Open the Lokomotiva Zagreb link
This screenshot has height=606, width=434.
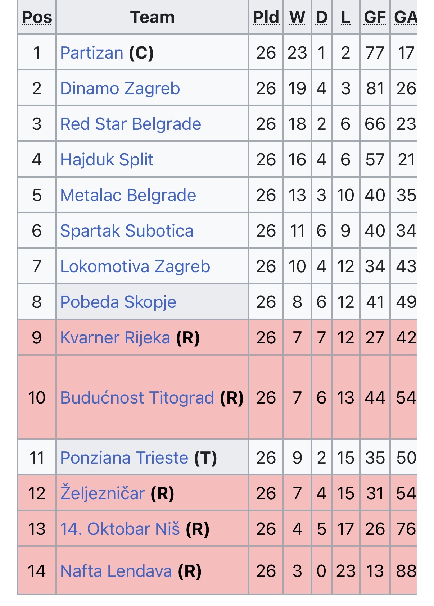click(135, 266)
